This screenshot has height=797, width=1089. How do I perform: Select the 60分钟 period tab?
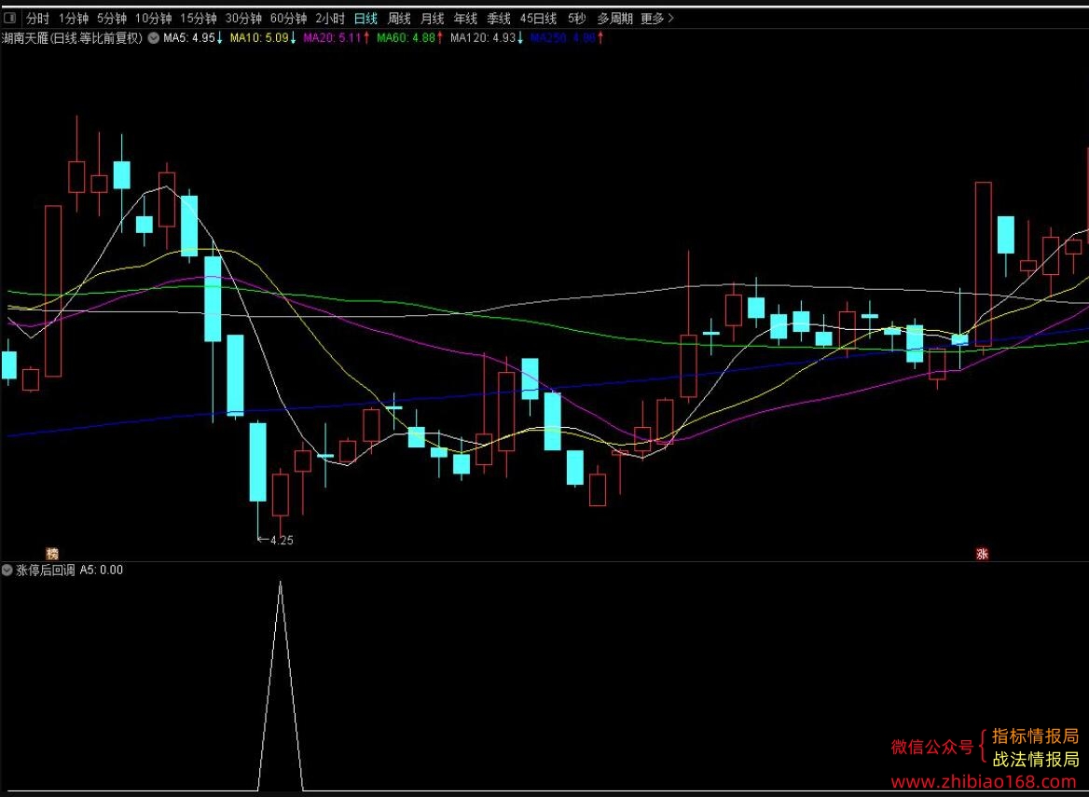(288, 19)
